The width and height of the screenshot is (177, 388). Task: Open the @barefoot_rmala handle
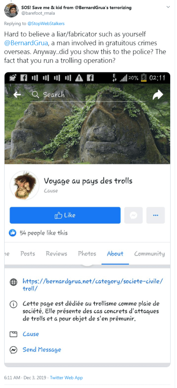coord(38,13)
